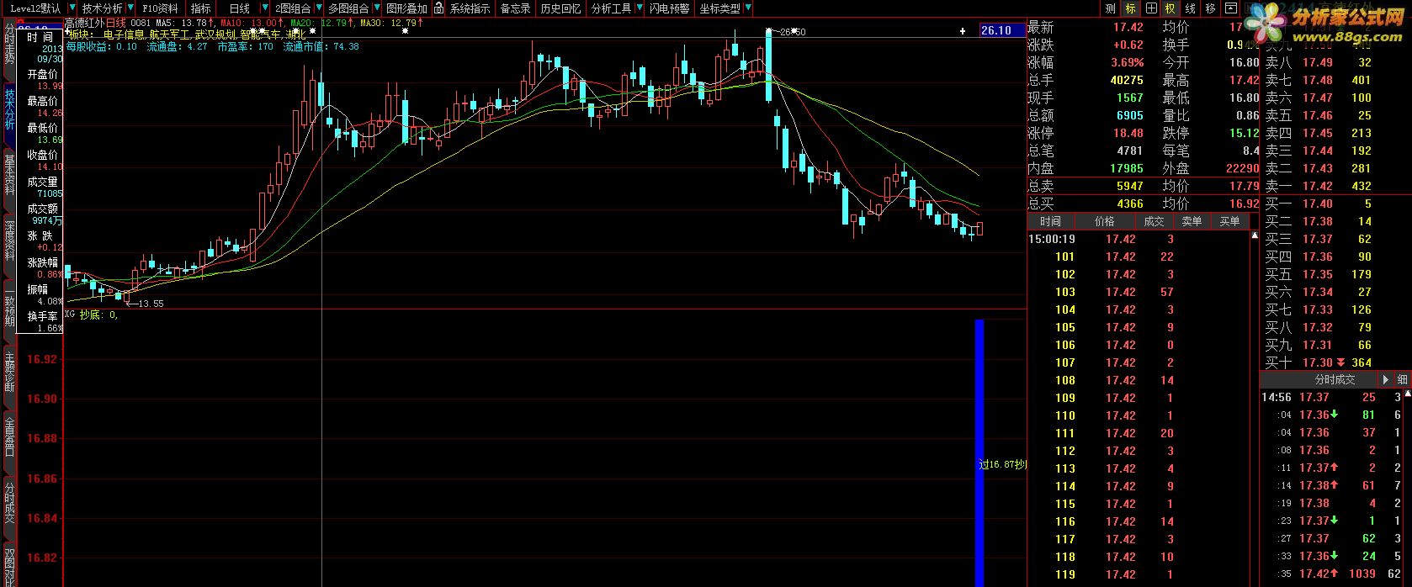
Task: Open 历史回忆 toolbar item
Action: click(x=560, y=8)
